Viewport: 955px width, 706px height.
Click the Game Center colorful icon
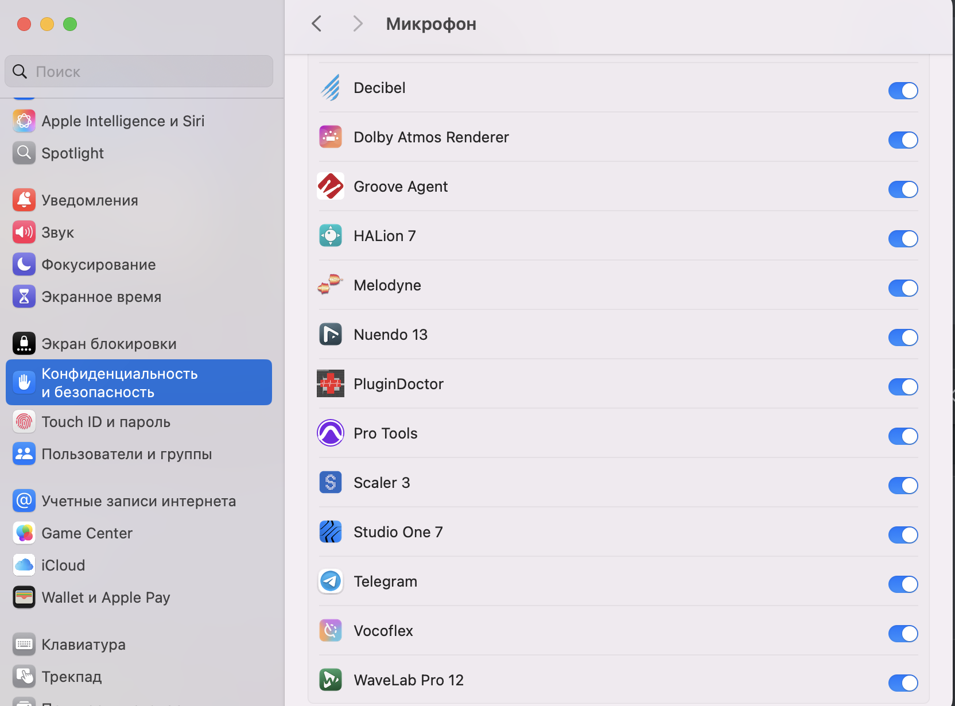pyautogui.click(x=24, y=533)
